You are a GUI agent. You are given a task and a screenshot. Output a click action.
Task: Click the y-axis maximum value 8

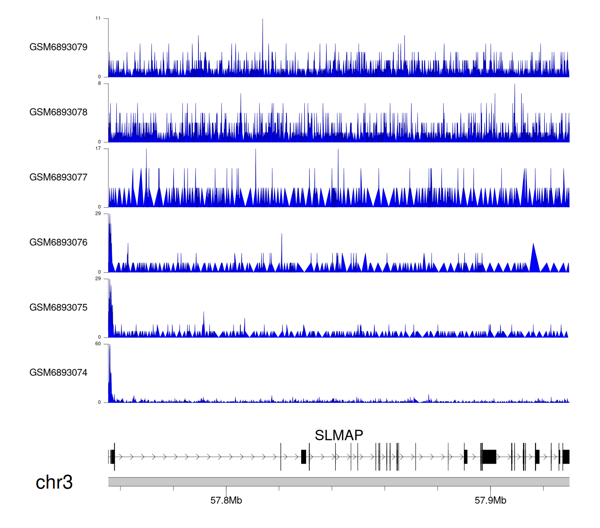tap(99, 84)
